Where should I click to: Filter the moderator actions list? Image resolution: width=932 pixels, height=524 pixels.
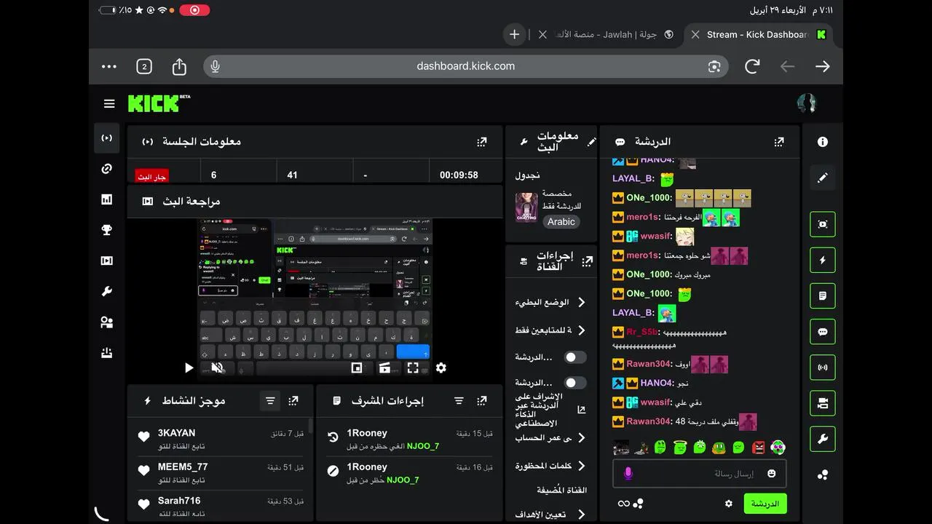pyautogui.click(x=459, y=400)
